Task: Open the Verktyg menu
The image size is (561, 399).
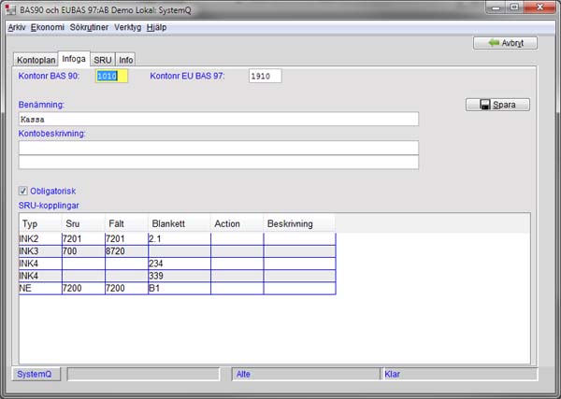Action: click(128, 27)
